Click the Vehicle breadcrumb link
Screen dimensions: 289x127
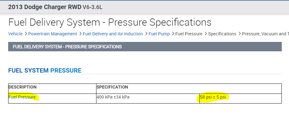pos(15,34)
